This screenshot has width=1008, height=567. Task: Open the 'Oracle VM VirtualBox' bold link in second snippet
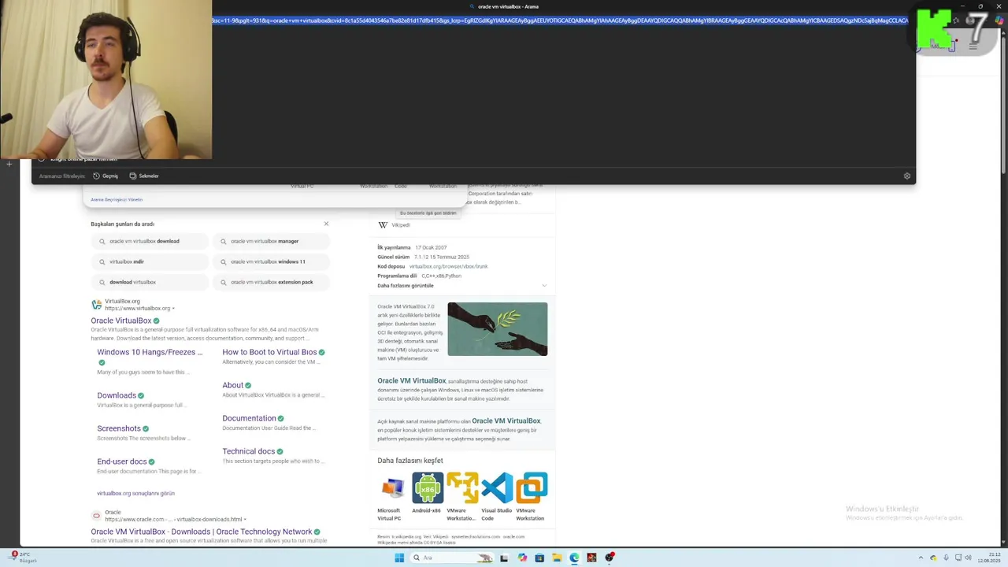(506, 421)
